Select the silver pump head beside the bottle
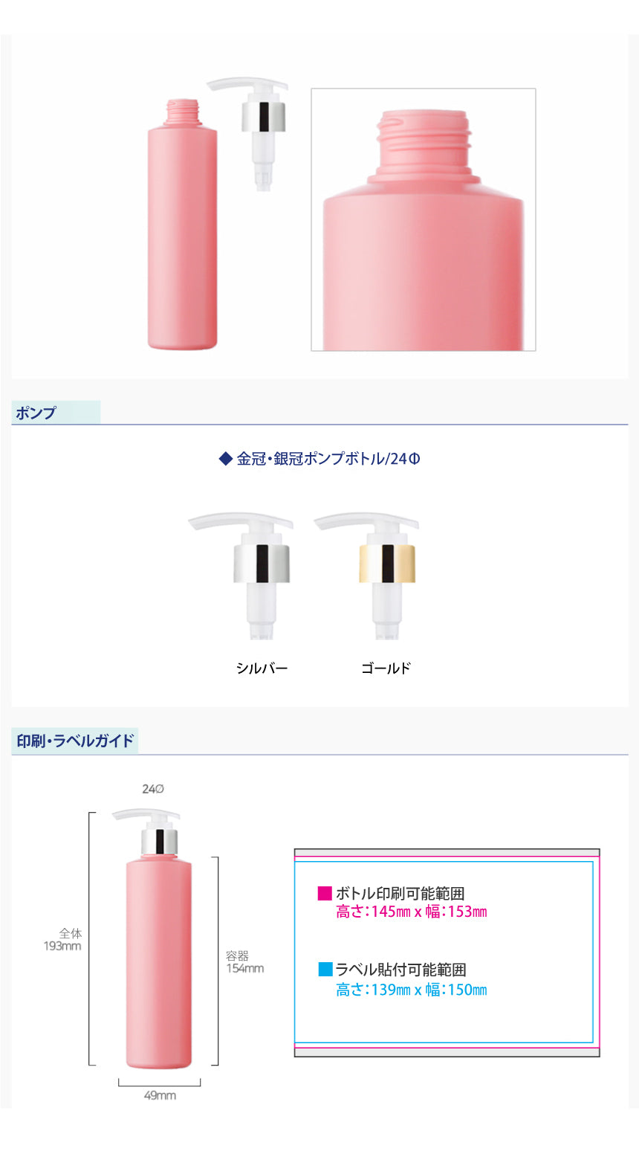Viewport: 639px width, 1157px height. coord(249,134)
